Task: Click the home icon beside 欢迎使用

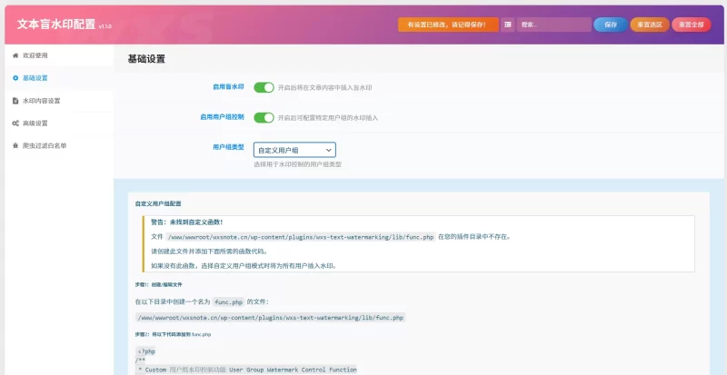Action: pyautogui.click(x=15, y=55)
